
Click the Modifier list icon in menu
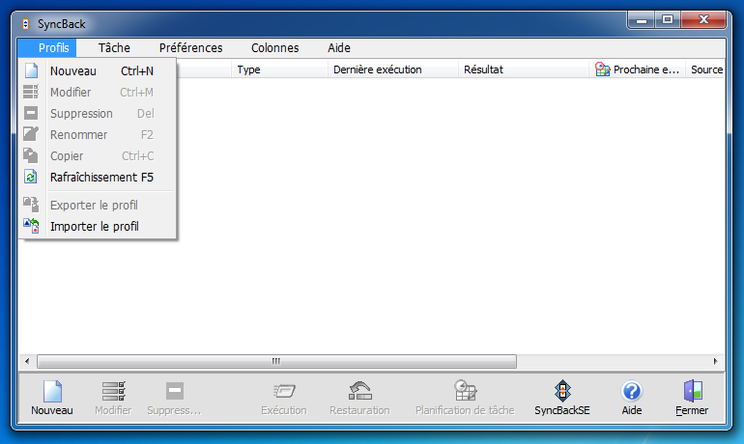[x=31, y=92]
